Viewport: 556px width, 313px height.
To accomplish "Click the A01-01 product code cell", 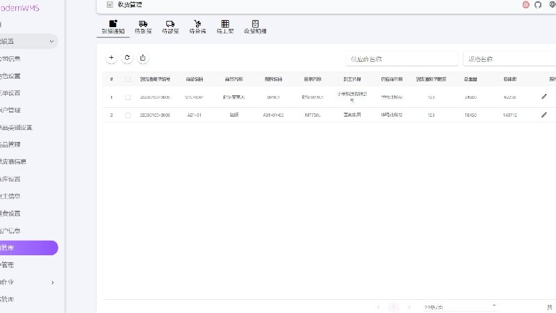I will coord(195,115).
